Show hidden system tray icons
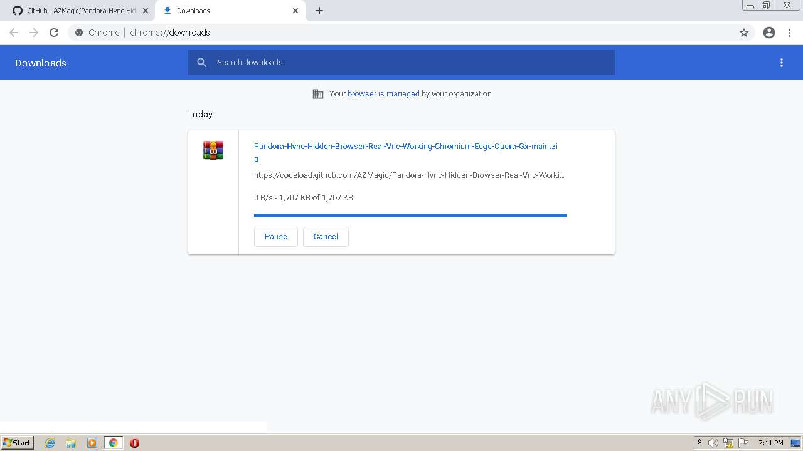The height and width of the screenshot is (451, 803). tap(699, 443)
